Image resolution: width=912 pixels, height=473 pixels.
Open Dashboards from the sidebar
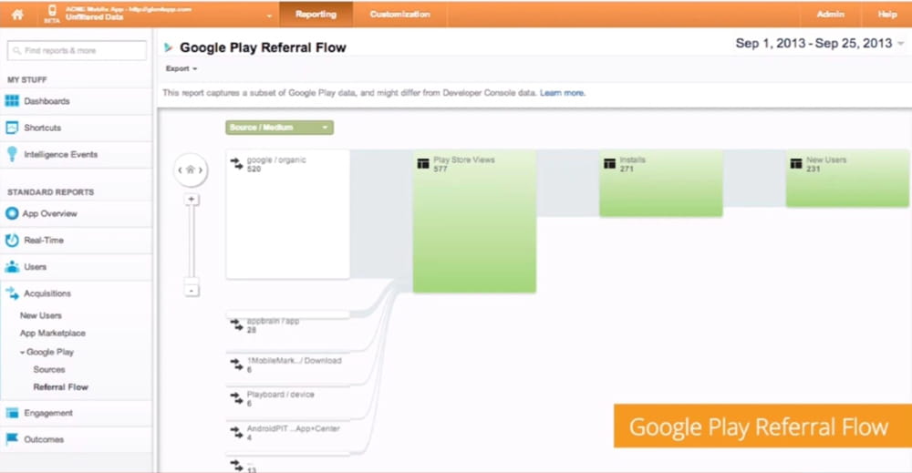47,101
